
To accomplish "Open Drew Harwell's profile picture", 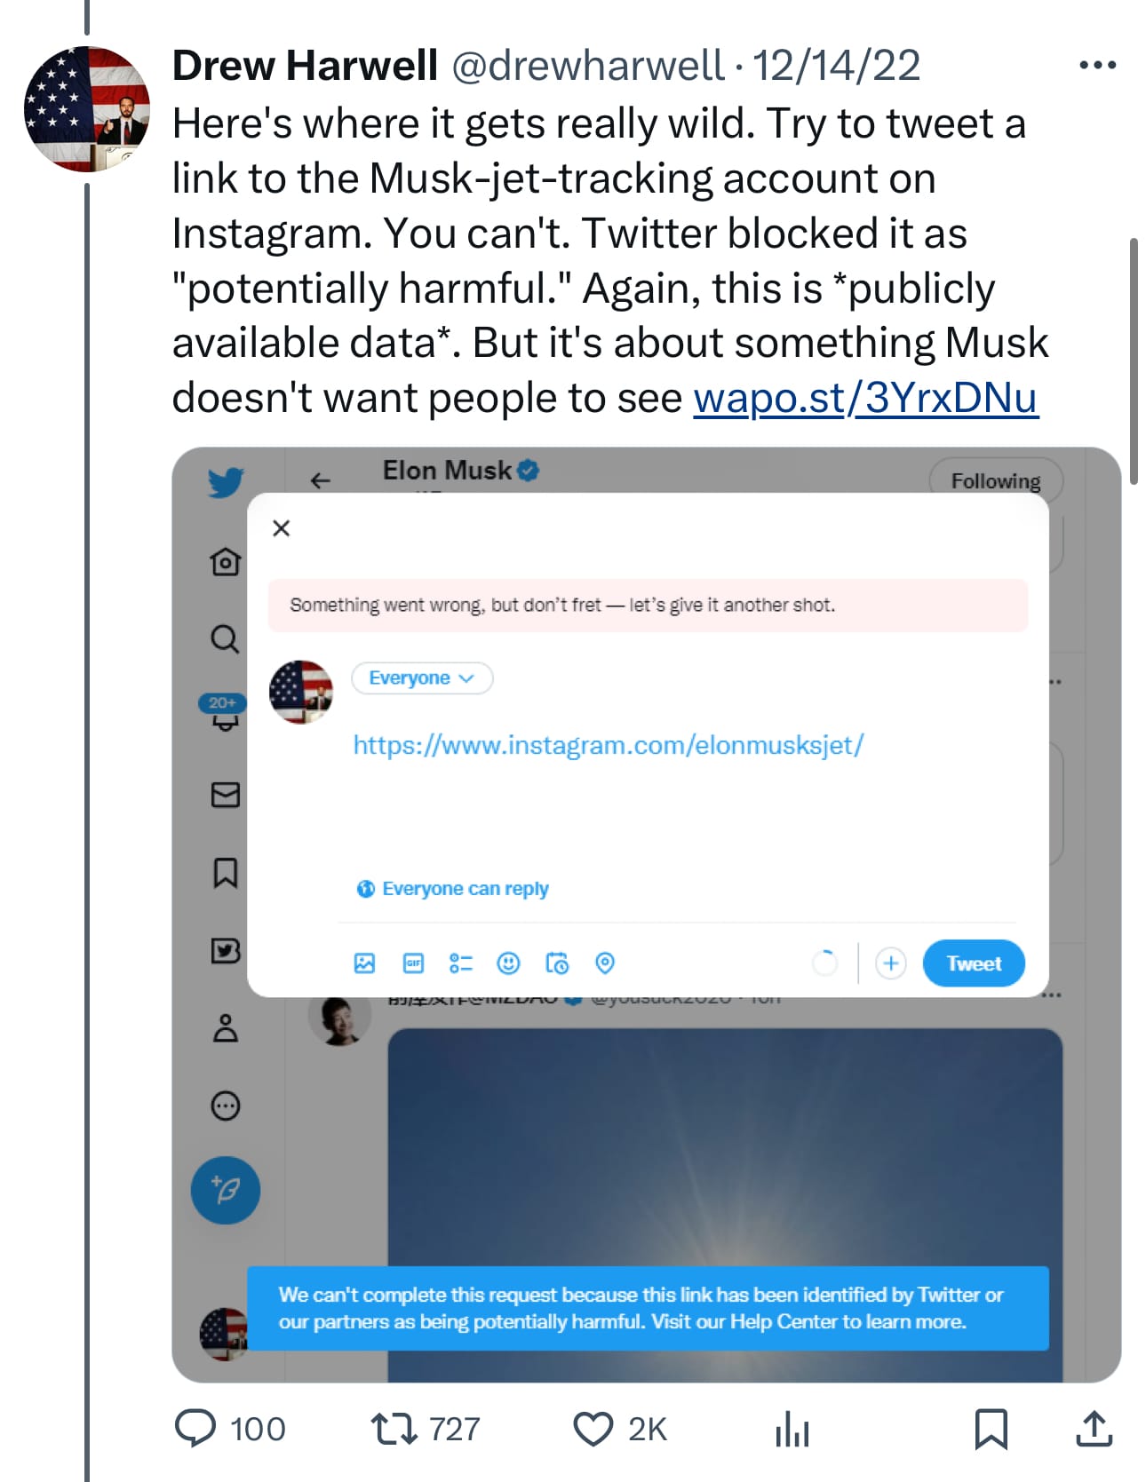I will tap(87, 108).
